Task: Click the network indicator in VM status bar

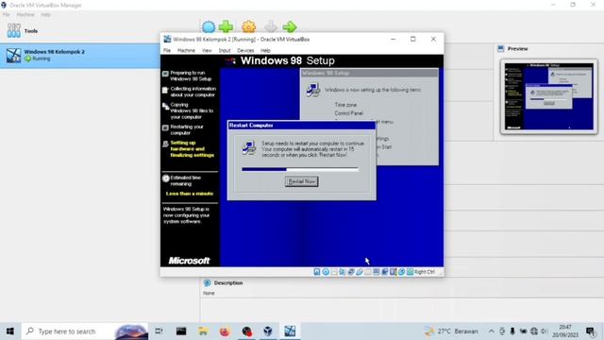Action: (351, 272)
